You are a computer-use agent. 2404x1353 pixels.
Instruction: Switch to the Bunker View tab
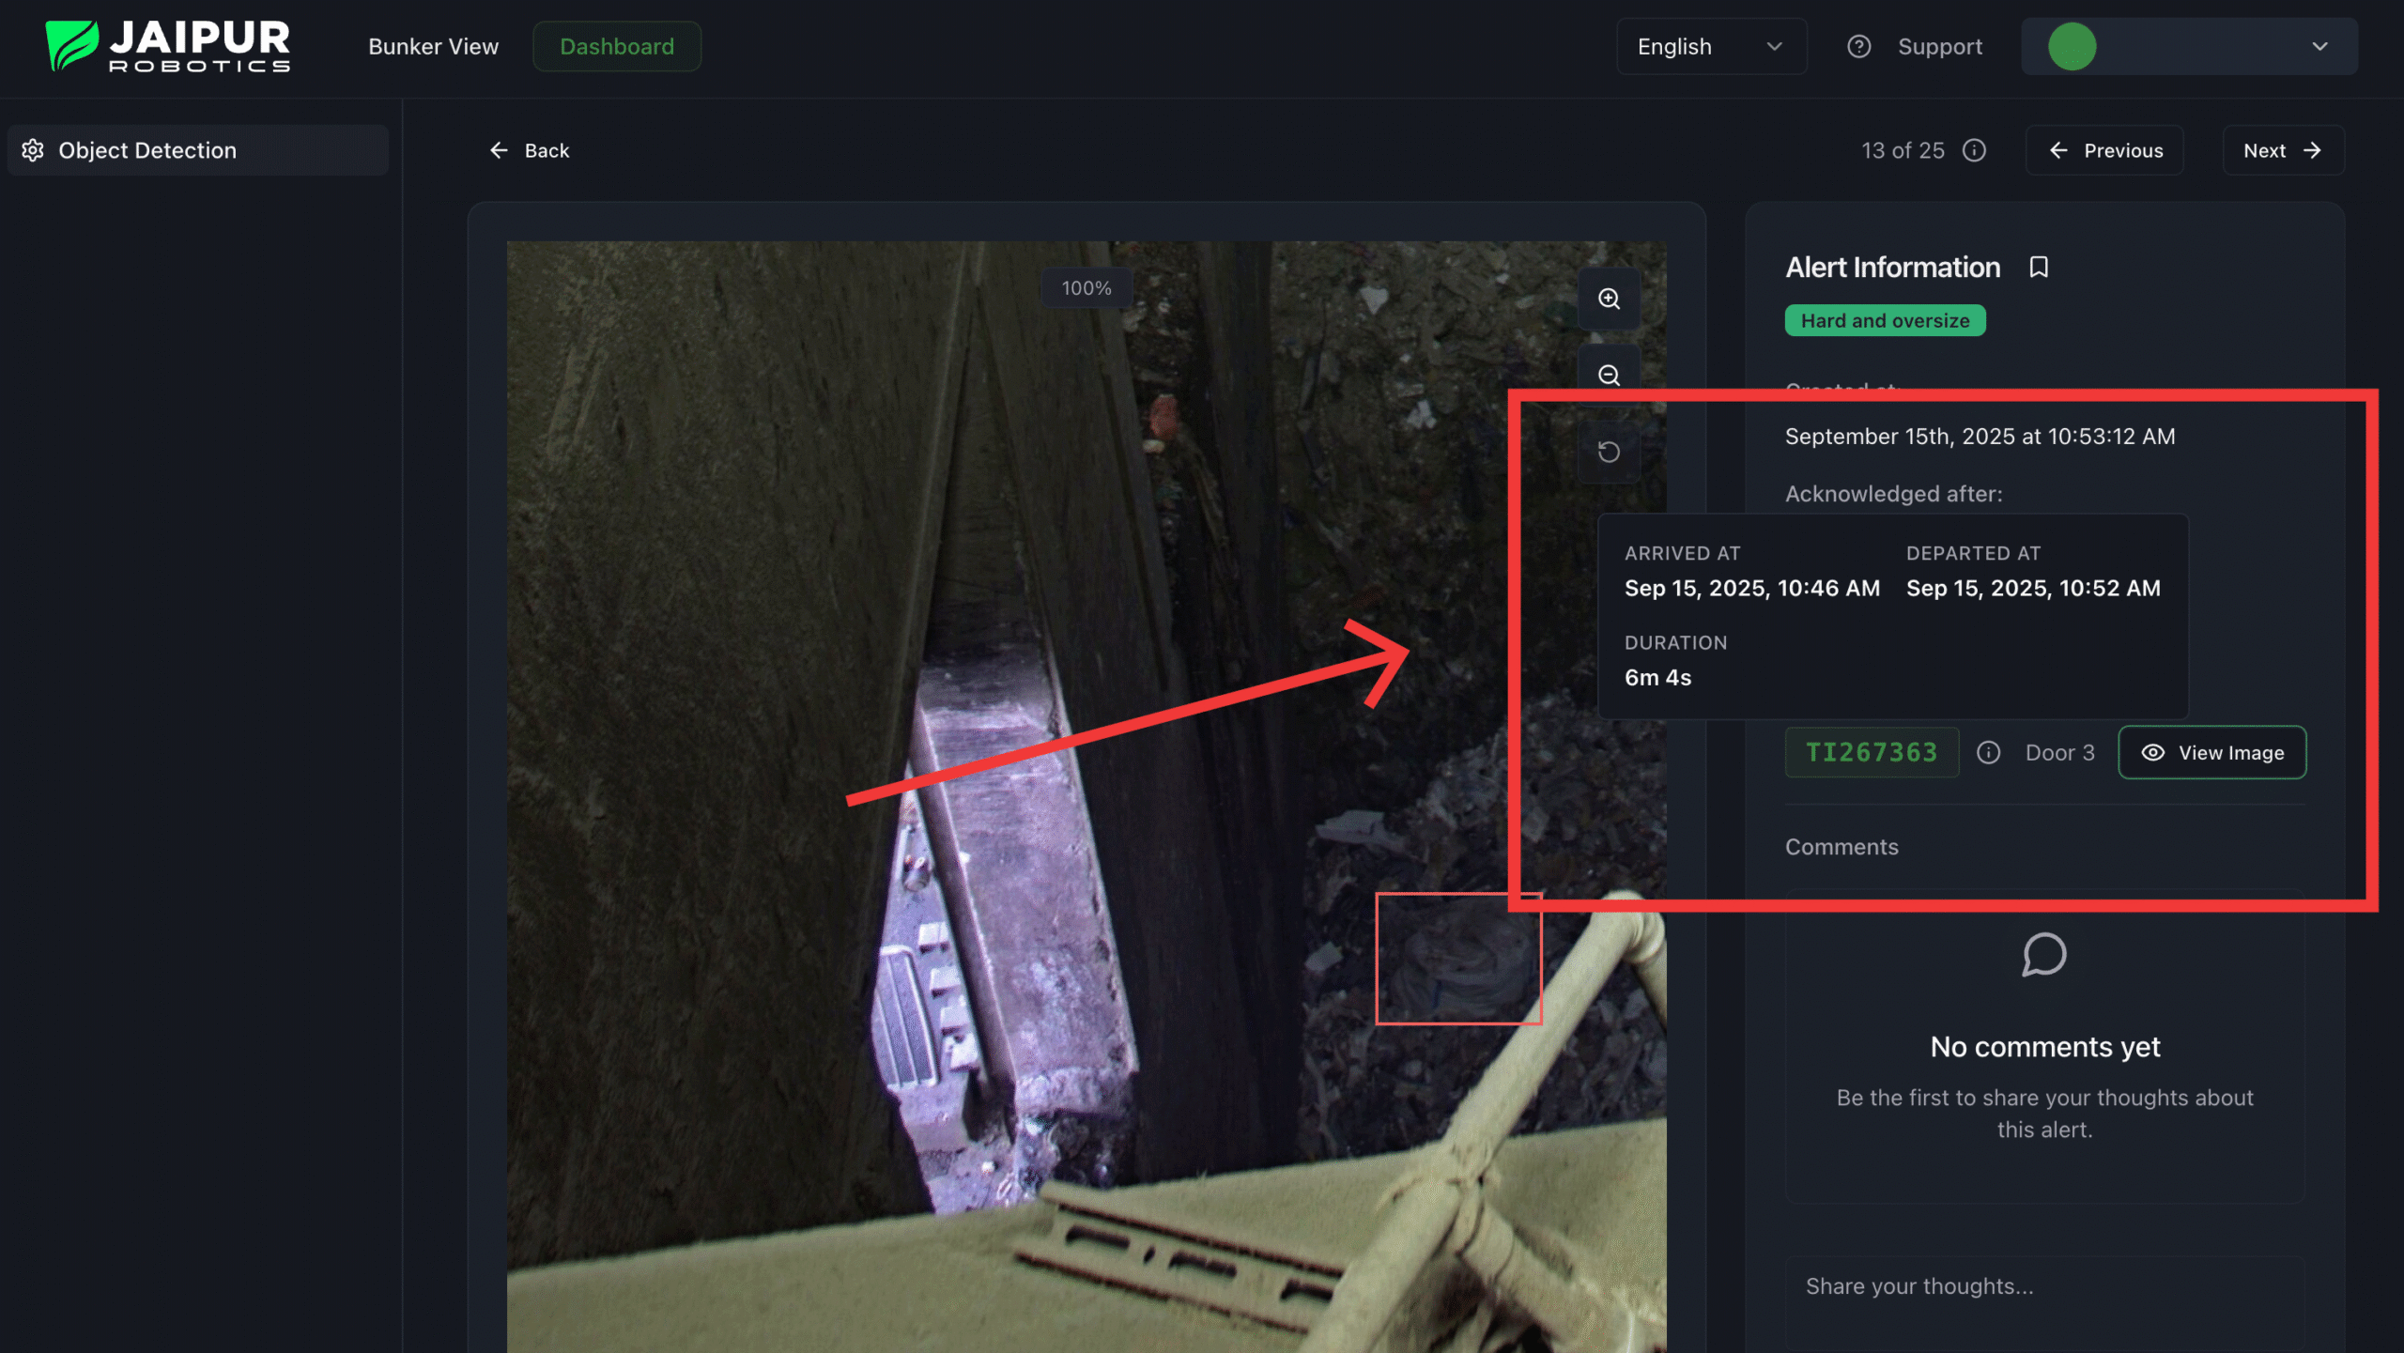tap(433, 47)
